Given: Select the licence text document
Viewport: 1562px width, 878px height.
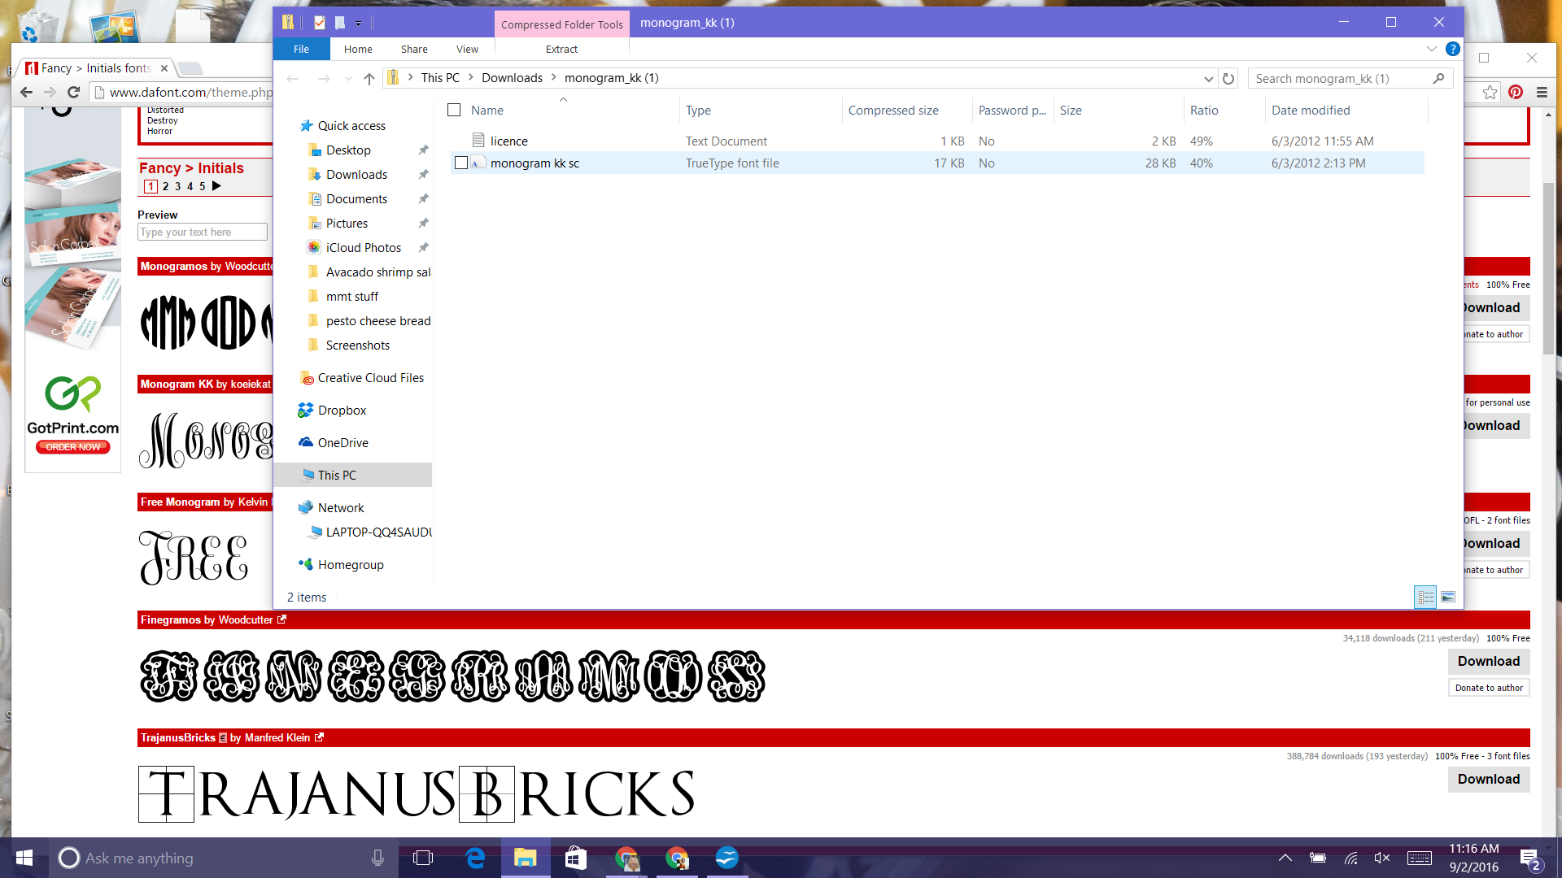Looking at the screenshot, I should click(508, 141).
